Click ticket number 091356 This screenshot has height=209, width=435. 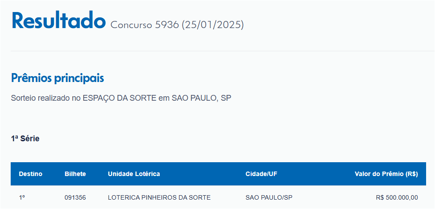[75, 197]
